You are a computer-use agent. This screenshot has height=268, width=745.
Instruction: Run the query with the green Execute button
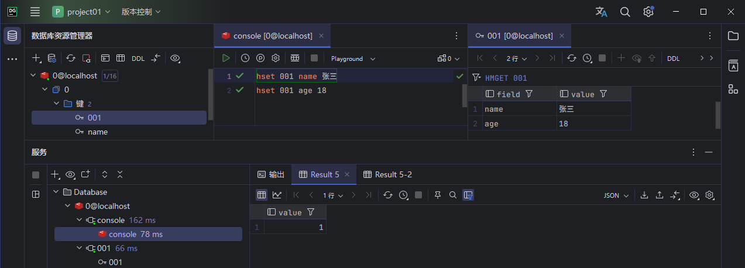click(x=226, y=59)
